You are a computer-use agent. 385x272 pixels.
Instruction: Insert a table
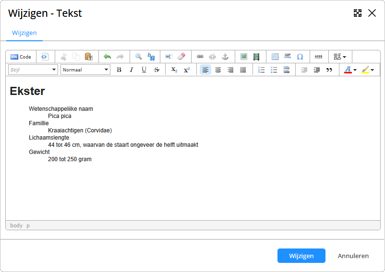click(275, 57)
